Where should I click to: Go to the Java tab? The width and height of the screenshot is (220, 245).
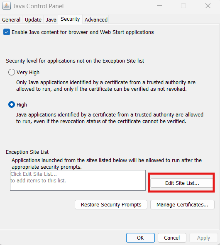point(51,19)
